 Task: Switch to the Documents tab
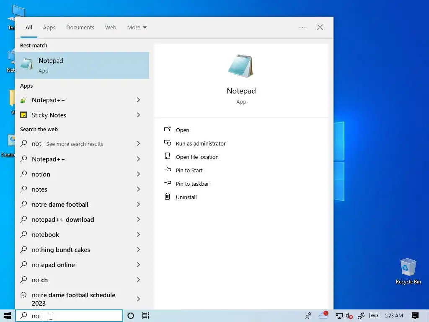tap(80, 27)
